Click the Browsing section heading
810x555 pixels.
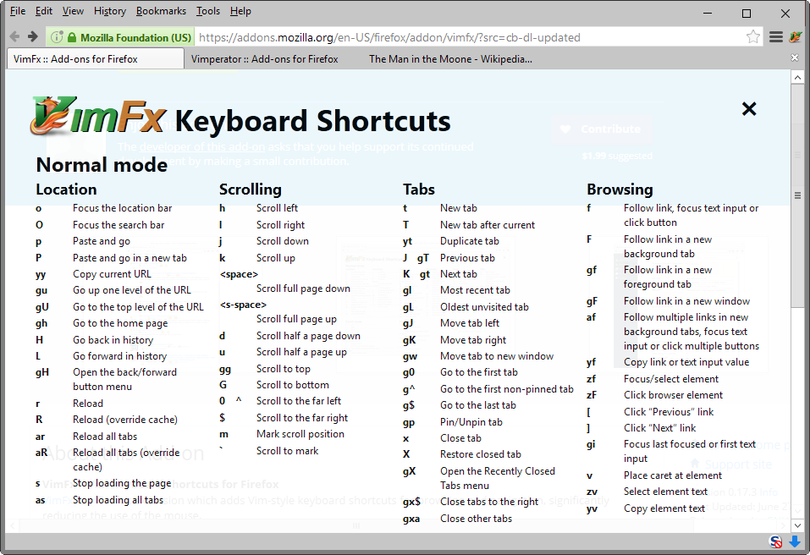point(620,190)
